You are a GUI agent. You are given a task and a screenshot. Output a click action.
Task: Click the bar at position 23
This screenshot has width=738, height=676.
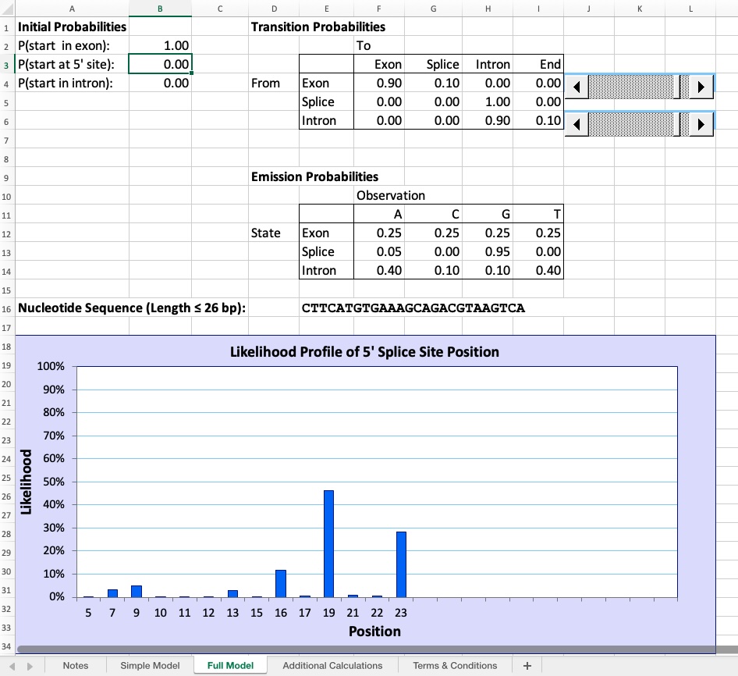(x=401, y=564)
